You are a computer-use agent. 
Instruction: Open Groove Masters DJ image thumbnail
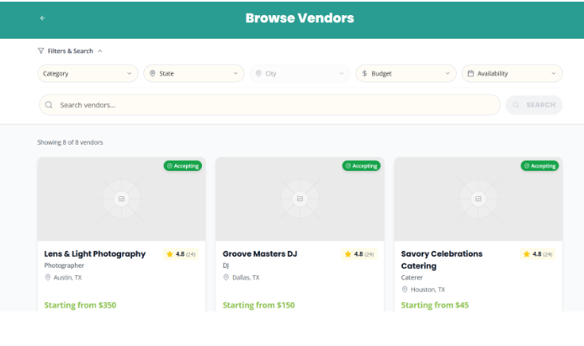coord(300,199)
